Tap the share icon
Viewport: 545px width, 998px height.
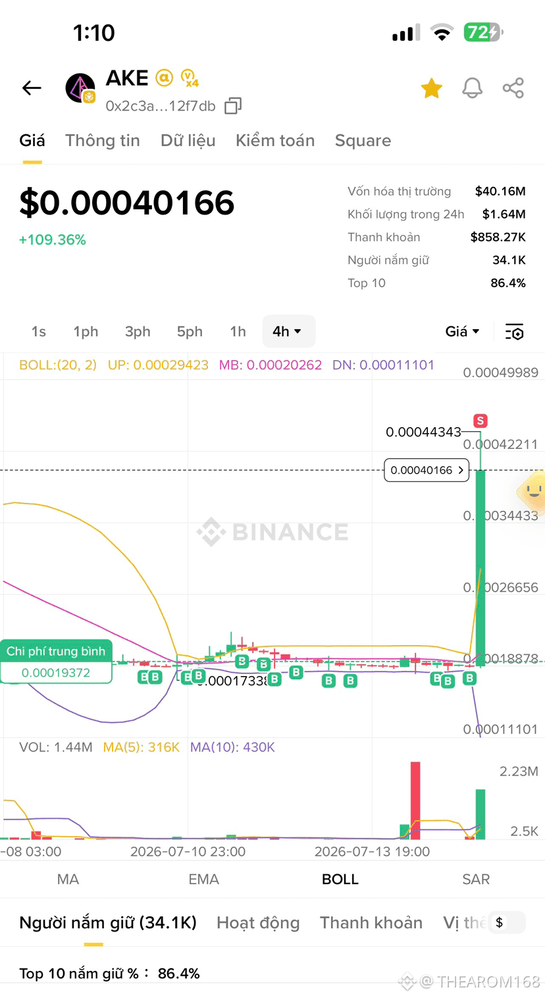coord(513,88)
